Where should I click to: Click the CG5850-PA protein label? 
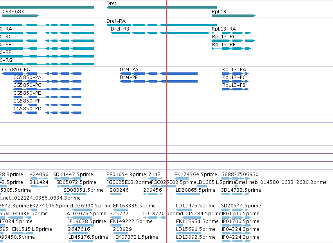pos(27,77)
